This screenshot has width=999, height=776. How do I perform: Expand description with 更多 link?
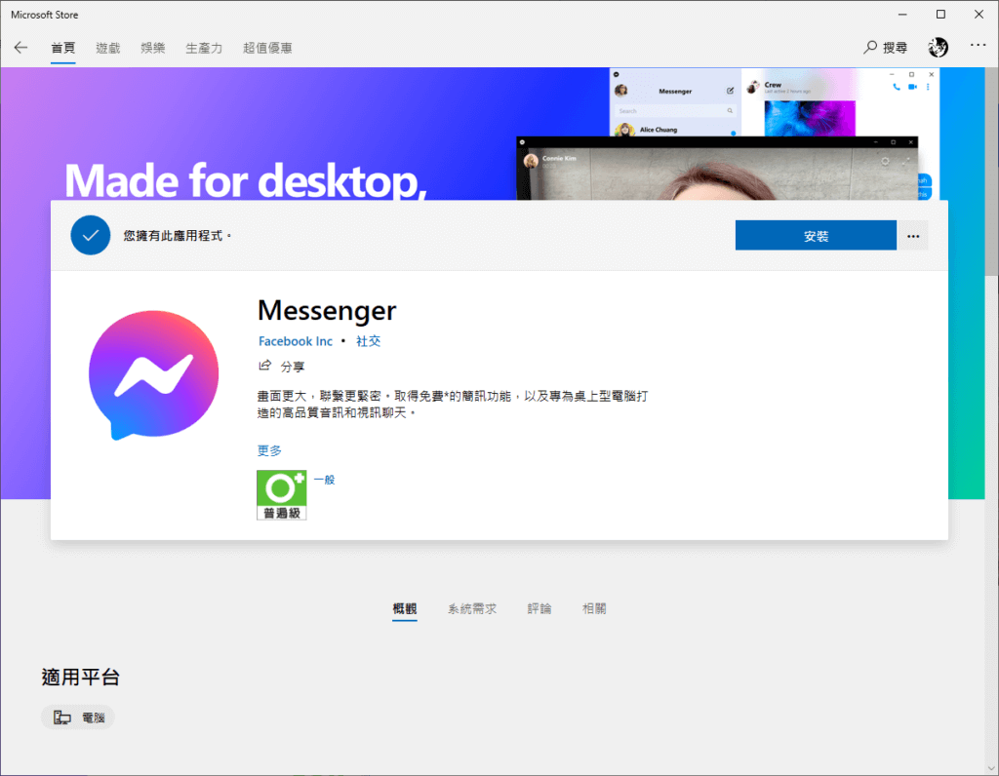tap(269, 450)
